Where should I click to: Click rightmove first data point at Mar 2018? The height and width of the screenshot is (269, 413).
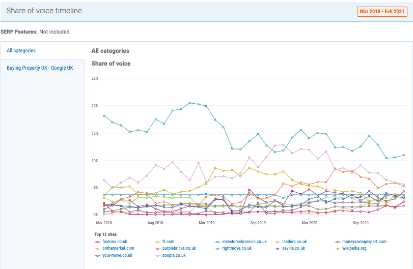coord(104,116)
